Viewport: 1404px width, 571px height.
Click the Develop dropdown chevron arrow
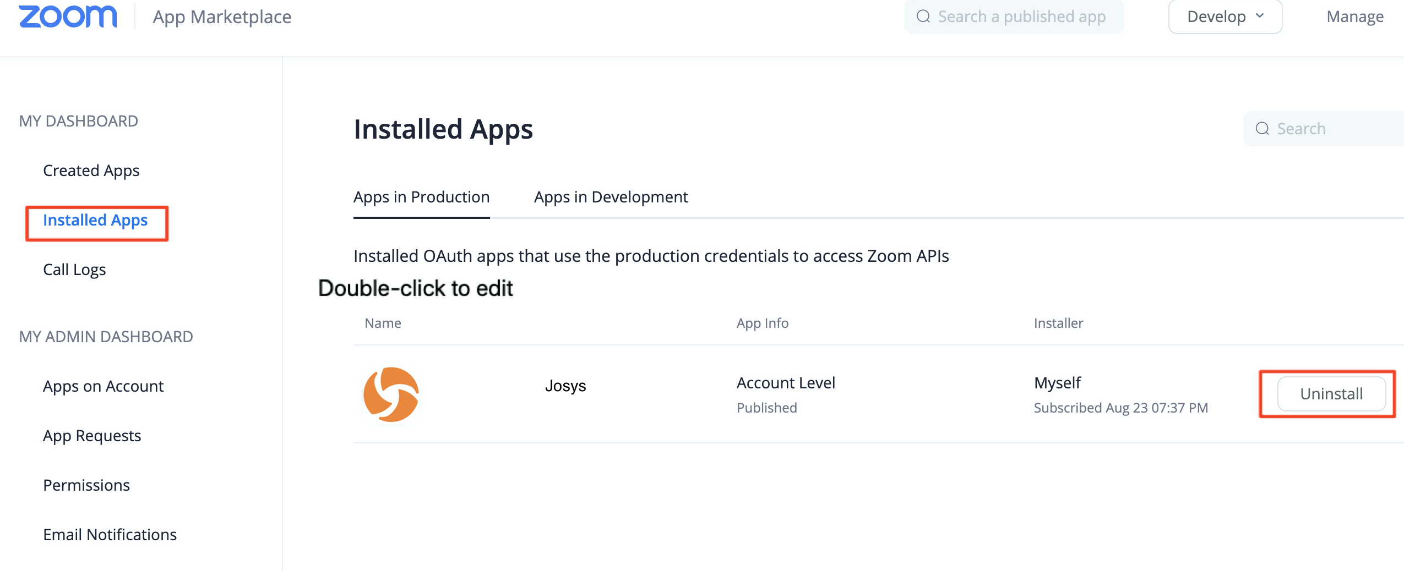pos(1260,16)
